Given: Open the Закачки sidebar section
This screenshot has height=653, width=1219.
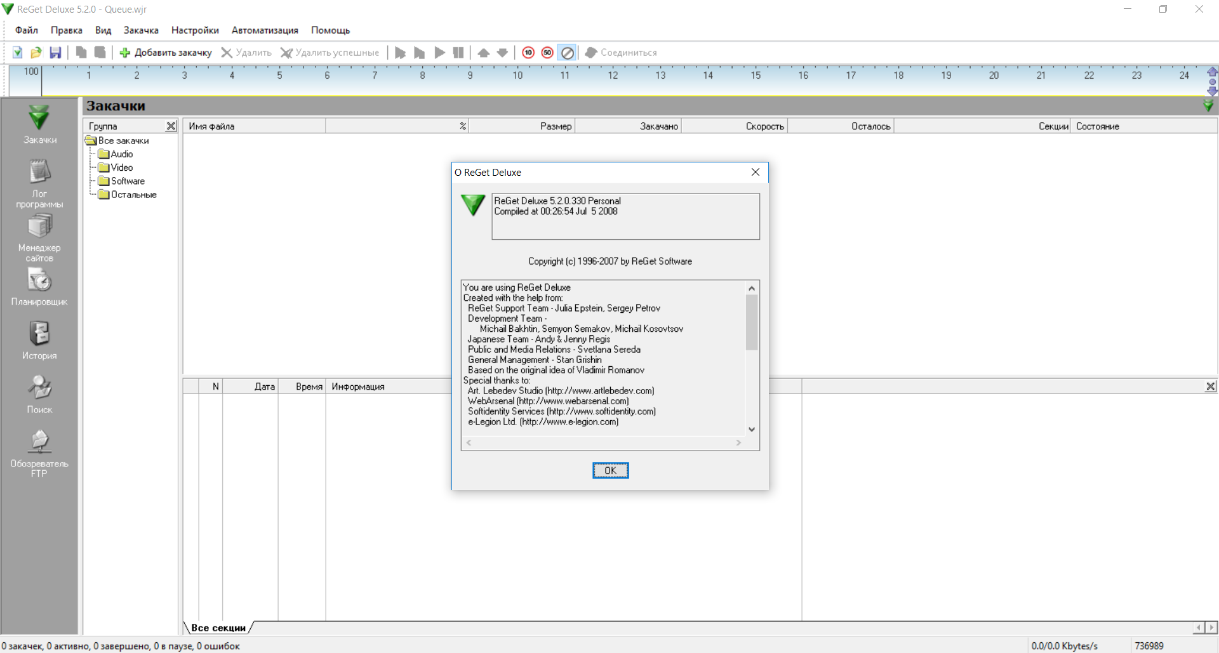Looking at the screenshot, I should point(39,125).
